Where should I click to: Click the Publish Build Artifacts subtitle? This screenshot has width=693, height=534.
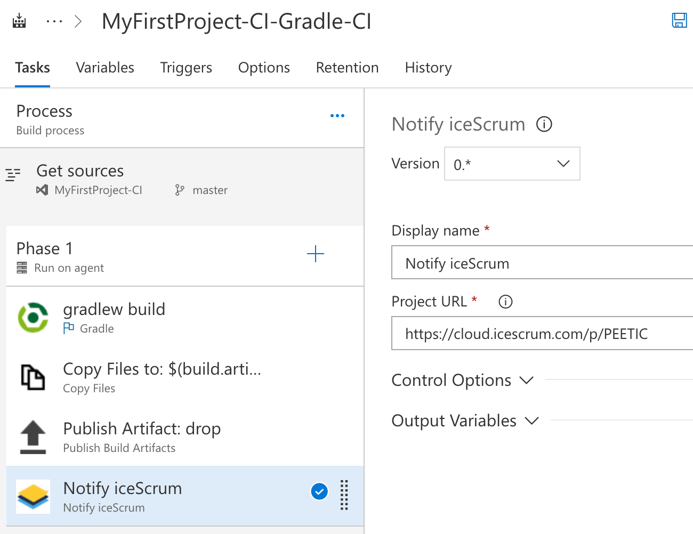click(119, 448)
